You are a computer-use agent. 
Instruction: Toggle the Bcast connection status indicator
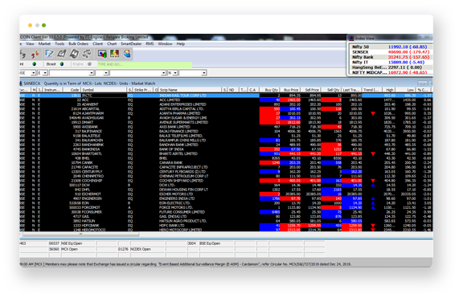tap(62, 64)
